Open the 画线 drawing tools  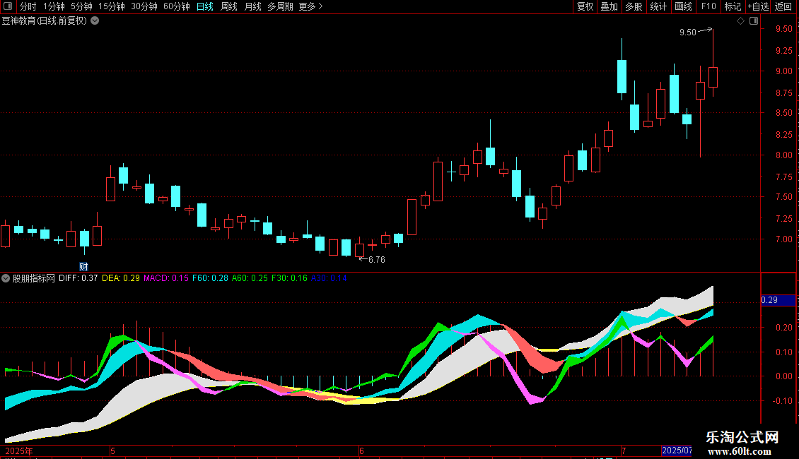(x=683, y=6)
